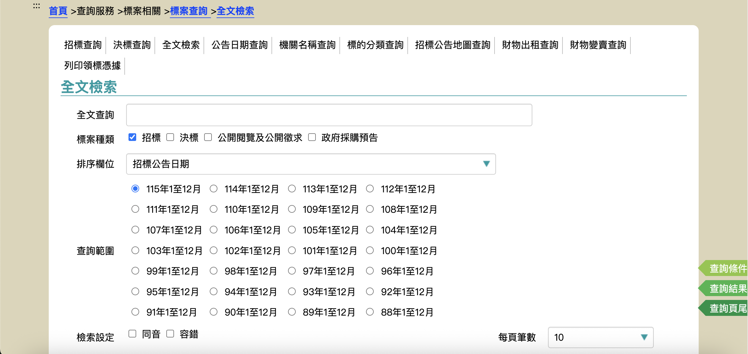
Task: Open the 全文檢索 breadcrumb link
Action: pyautogui.click(x=235, y=11)
